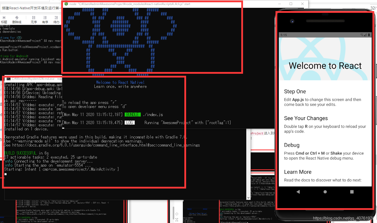Click 'Deprecated Gradle features' warning line

tap(96, 137)
